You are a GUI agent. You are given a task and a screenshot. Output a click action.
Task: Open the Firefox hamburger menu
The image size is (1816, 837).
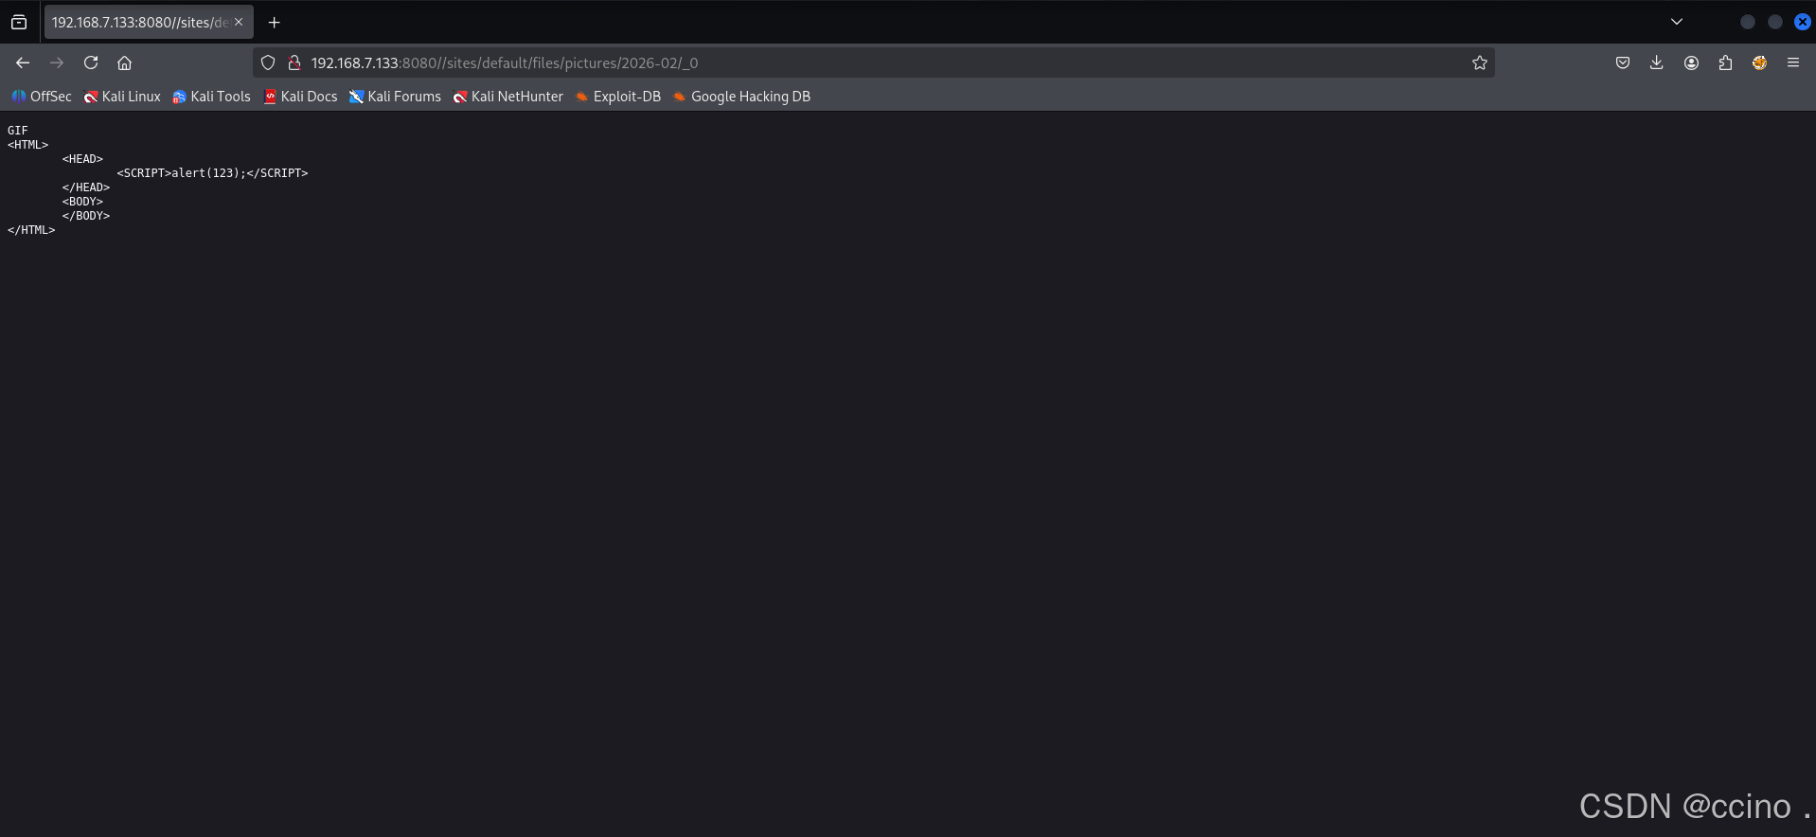[x=1793, y=62]
